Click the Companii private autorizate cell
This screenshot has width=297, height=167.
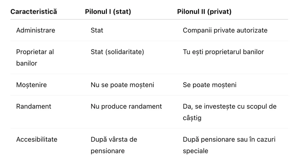(225, 30)
